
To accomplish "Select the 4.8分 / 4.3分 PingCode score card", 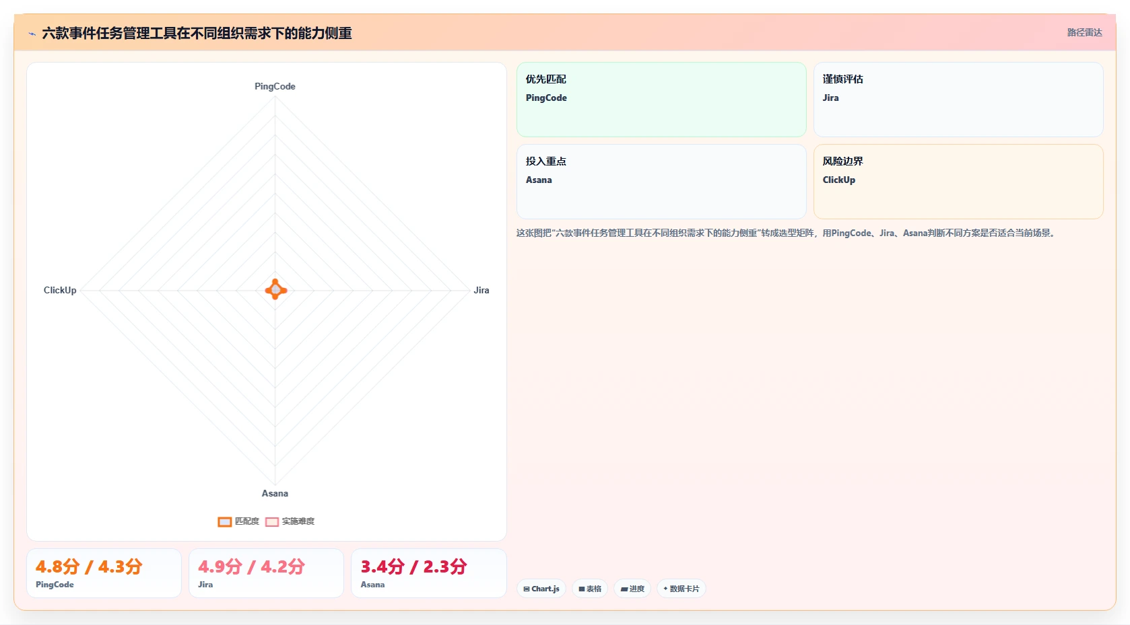I will [x=104, y=573].
